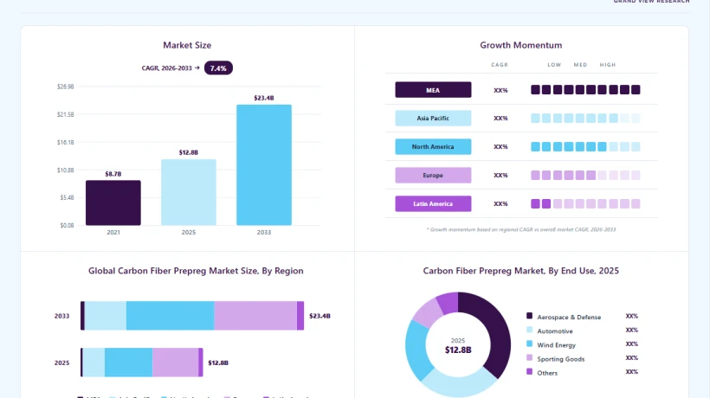Screen dimensions: 710x398
Task: Click the Global Carbon Fiber Prepreg region title
Action: (x=196, y=271)
